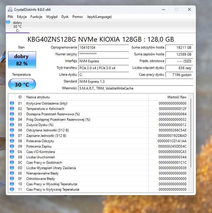
Task: Click raw value 0000000000344
Action: coord(172,157)
